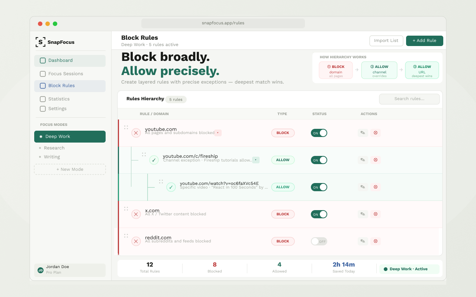
Task: Select Block Rules in the sidebar
Action: point(70,86)
